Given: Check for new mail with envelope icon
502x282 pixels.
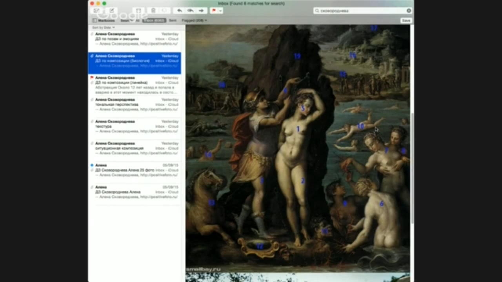Looking at the screenshot, I should click(x=96, y=11).
